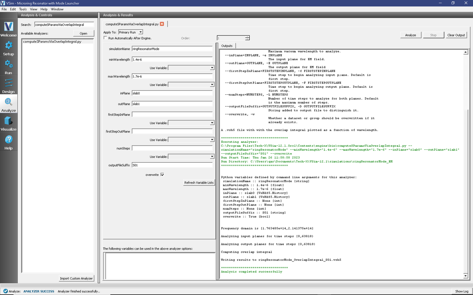Open the File menu

pos(4,9)
